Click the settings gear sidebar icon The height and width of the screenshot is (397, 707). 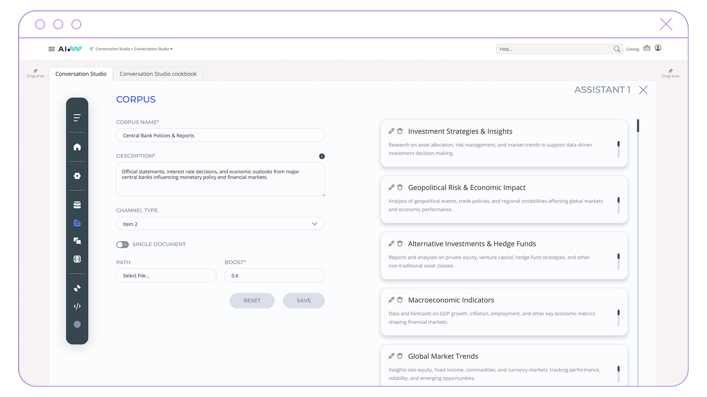click(x=77, y=176)
